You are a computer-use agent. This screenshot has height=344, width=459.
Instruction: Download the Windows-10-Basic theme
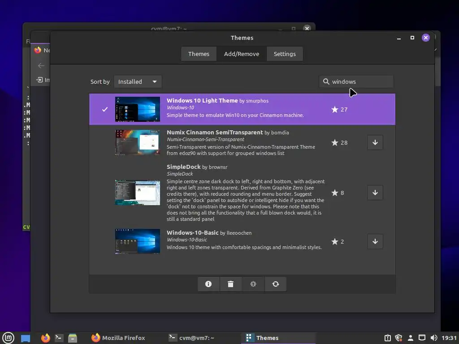(375, 241)
